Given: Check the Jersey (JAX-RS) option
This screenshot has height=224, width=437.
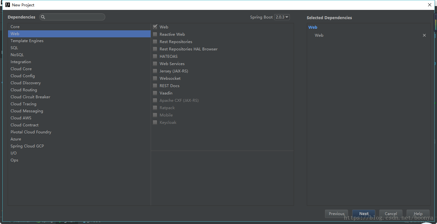Looking at the screenshot, I should [155, 71].
